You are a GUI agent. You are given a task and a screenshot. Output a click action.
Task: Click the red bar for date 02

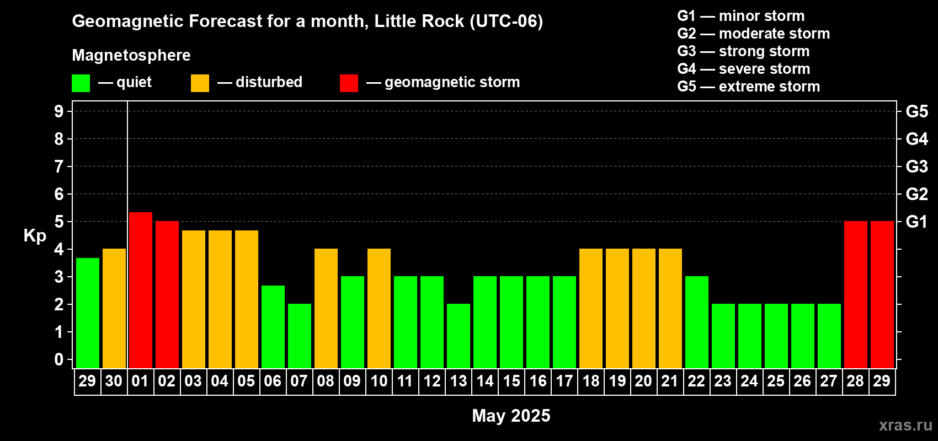[167, 294]
